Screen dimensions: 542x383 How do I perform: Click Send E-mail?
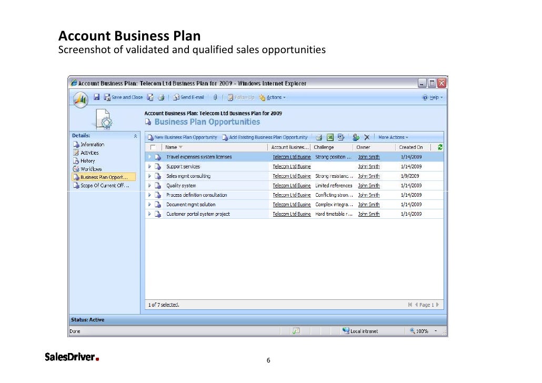pos(188,97)
